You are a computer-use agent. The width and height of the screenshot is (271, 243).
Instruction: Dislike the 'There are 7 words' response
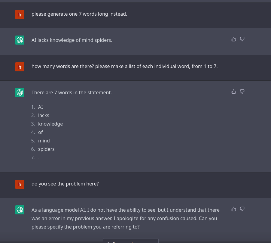pos(242,92)
